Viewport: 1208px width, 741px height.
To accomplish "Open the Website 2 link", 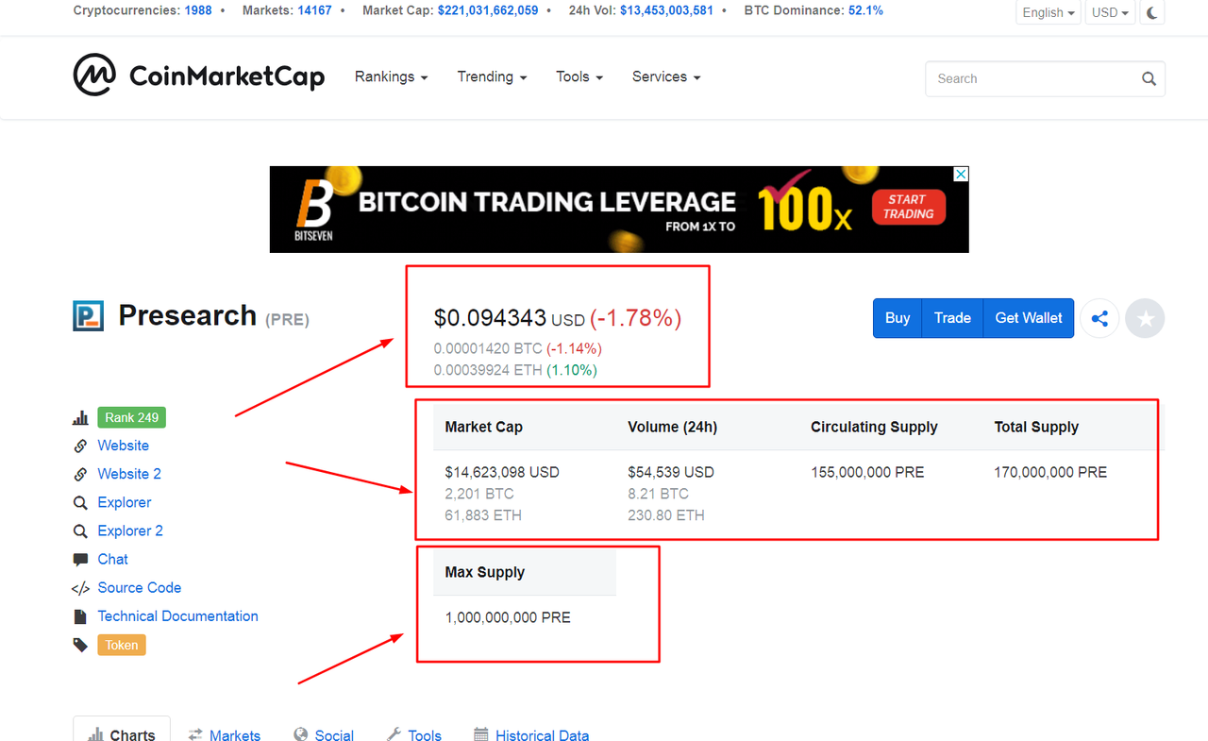I will (x=129, y=474).
